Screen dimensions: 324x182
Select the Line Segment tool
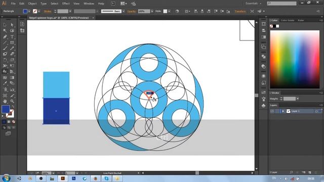5,42
